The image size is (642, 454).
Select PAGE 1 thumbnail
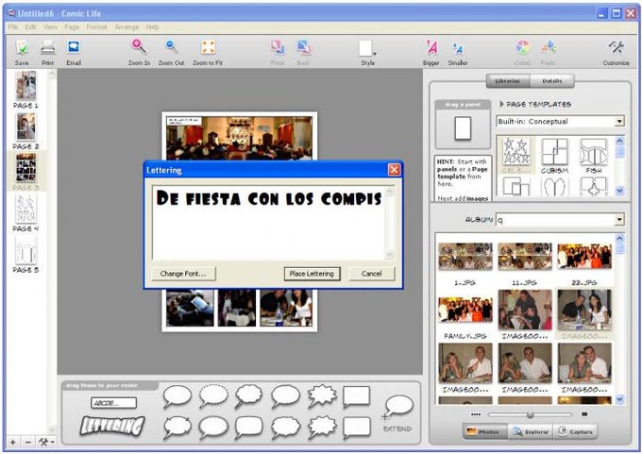coord(25,86)
